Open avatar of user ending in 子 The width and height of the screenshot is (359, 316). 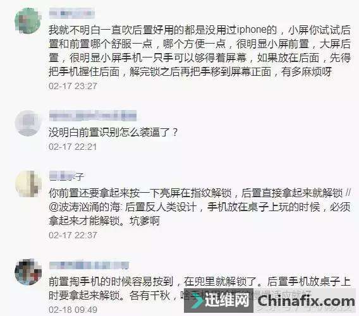click(x=28, y=184)
